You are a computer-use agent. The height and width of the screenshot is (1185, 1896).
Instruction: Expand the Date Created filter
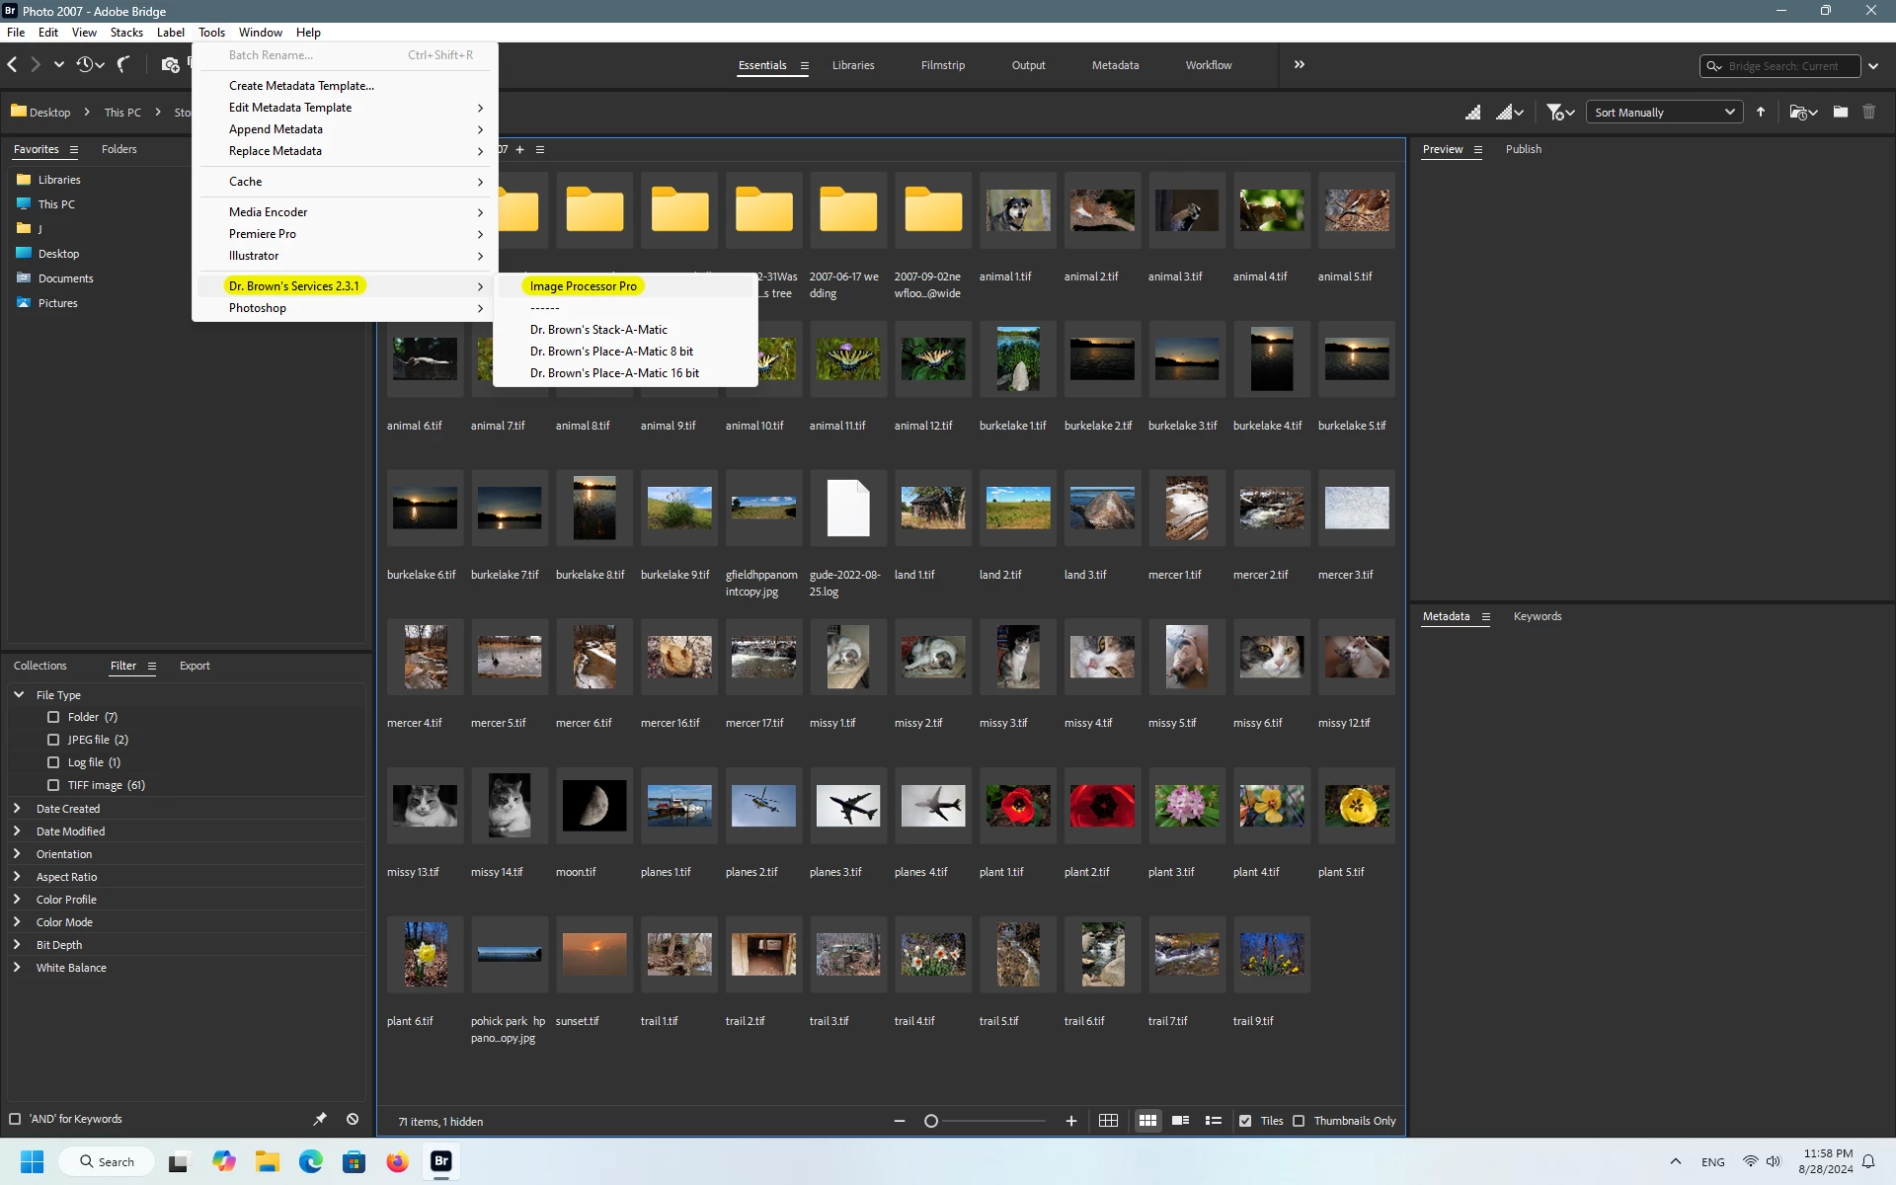(17, 809)
